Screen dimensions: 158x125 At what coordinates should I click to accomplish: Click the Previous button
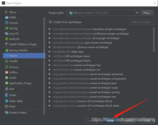92,121
